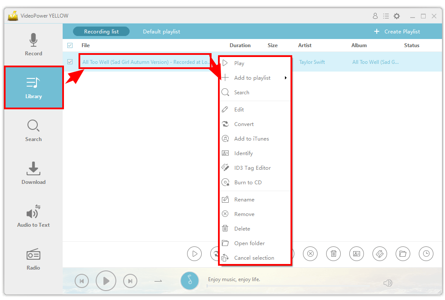This screenshot has height=300, width=445.
Task: Choose Add to iTunes from the context menu
Action: [x=255, y=139]
